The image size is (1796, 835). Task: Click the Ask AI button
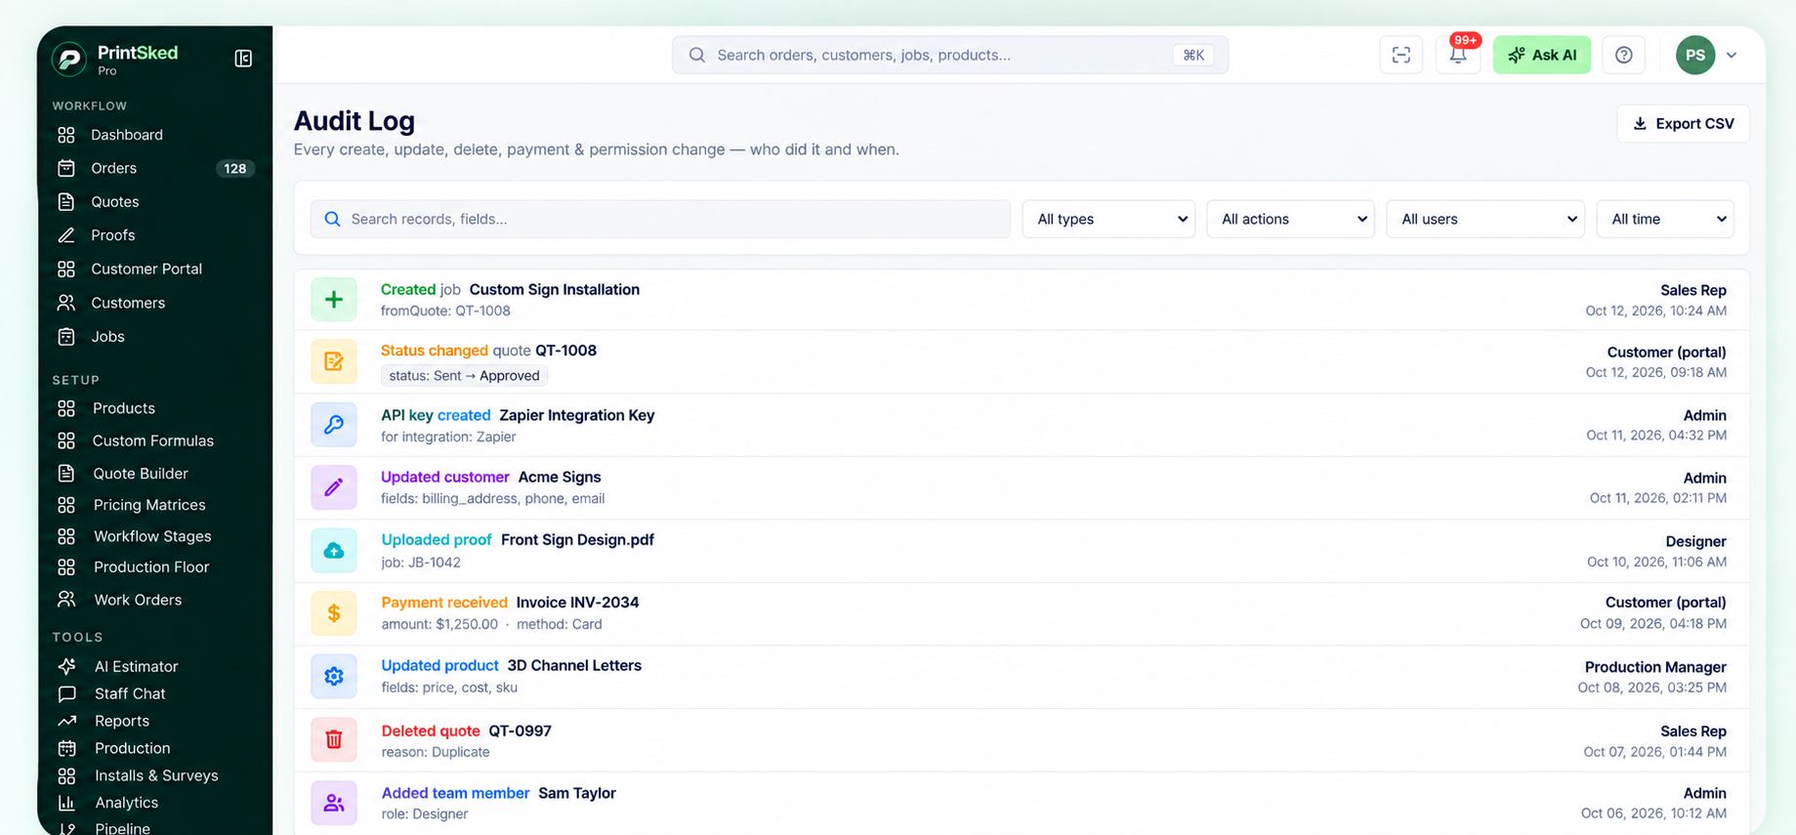pyautogui.click(x=1541, y=55)
